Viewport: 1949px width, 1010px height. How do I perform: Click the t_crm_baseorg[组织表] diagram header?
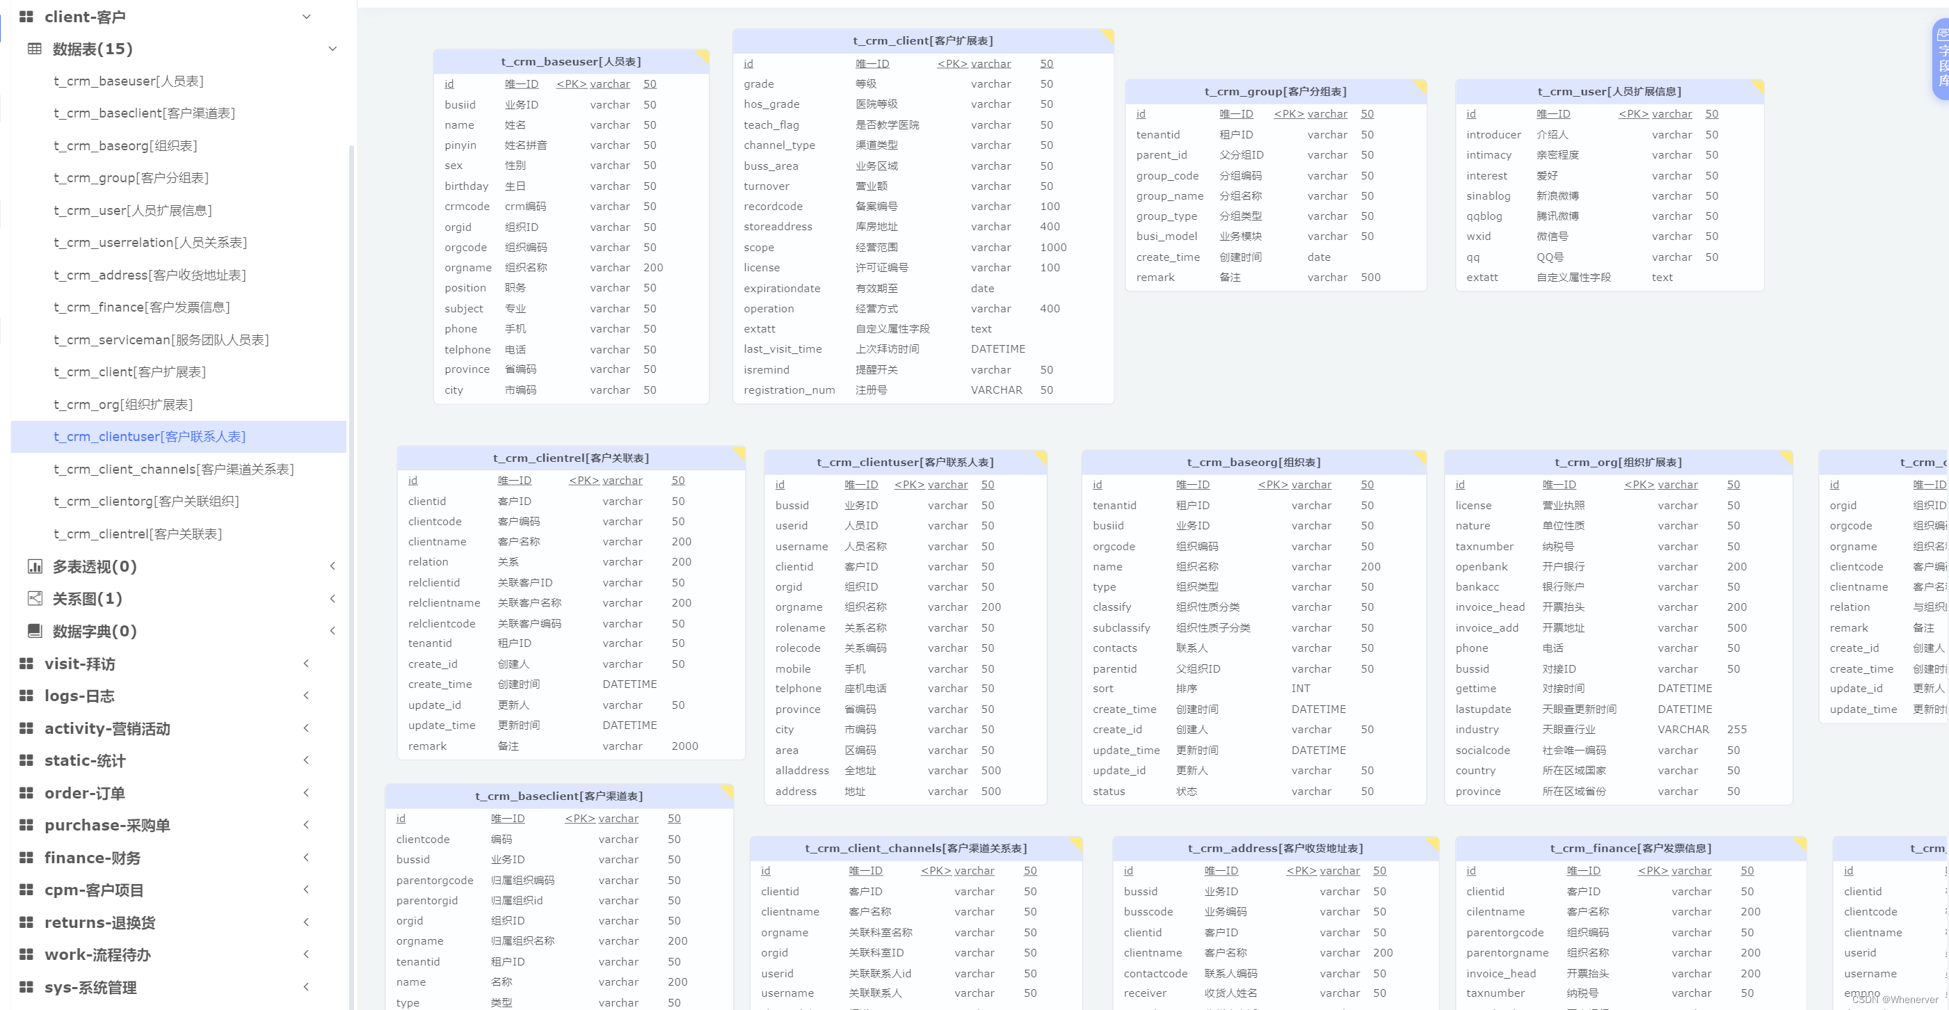1253,463
